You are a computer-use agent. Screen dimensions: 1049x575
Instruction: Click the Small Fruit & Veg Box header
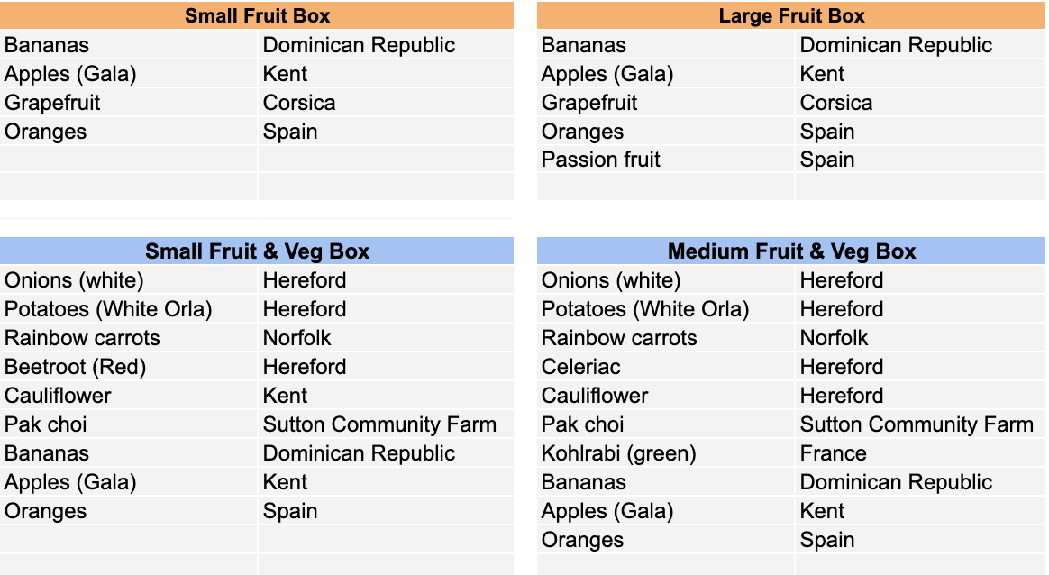[x=257, y=251]
